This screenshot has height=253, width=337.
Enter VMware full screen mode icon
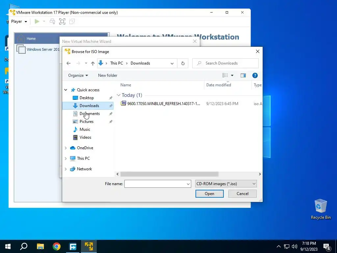tap(62, 21)
